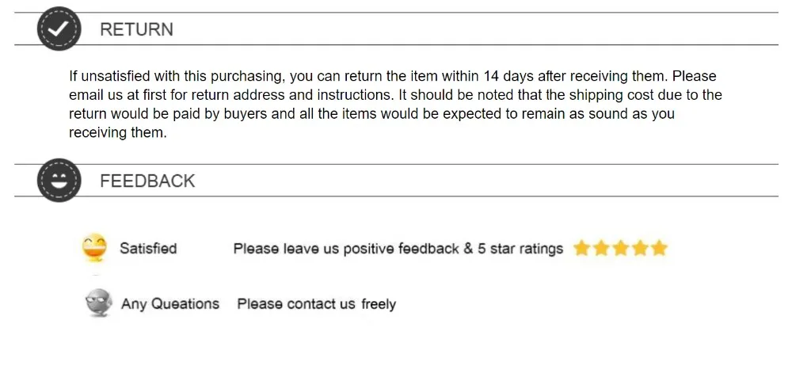Viewport: 792px width, 381px height.
Task: Click the gray emoji with glasses
Action: click(98, 303)
